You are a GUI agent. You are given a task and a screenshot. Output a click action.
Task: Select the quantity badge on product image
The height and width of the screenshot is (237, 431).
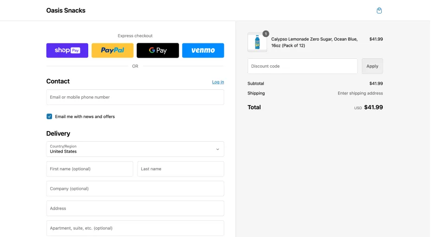(266, 34)
